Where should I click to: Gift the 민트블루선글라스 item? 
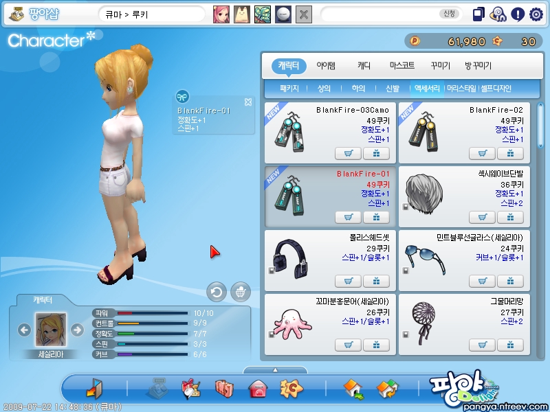[510, 281]
